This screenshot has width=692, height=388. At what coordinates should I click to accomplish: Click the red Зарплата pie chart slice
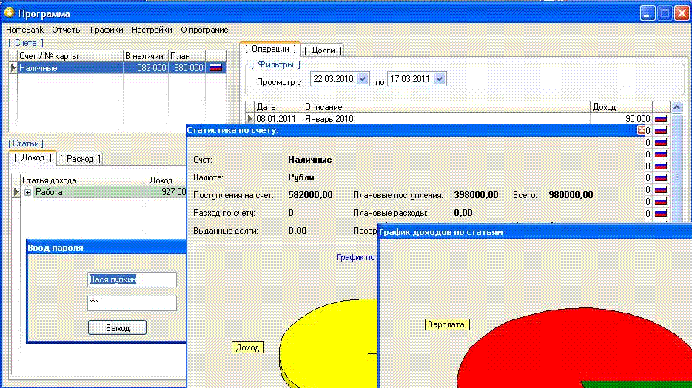574,344
